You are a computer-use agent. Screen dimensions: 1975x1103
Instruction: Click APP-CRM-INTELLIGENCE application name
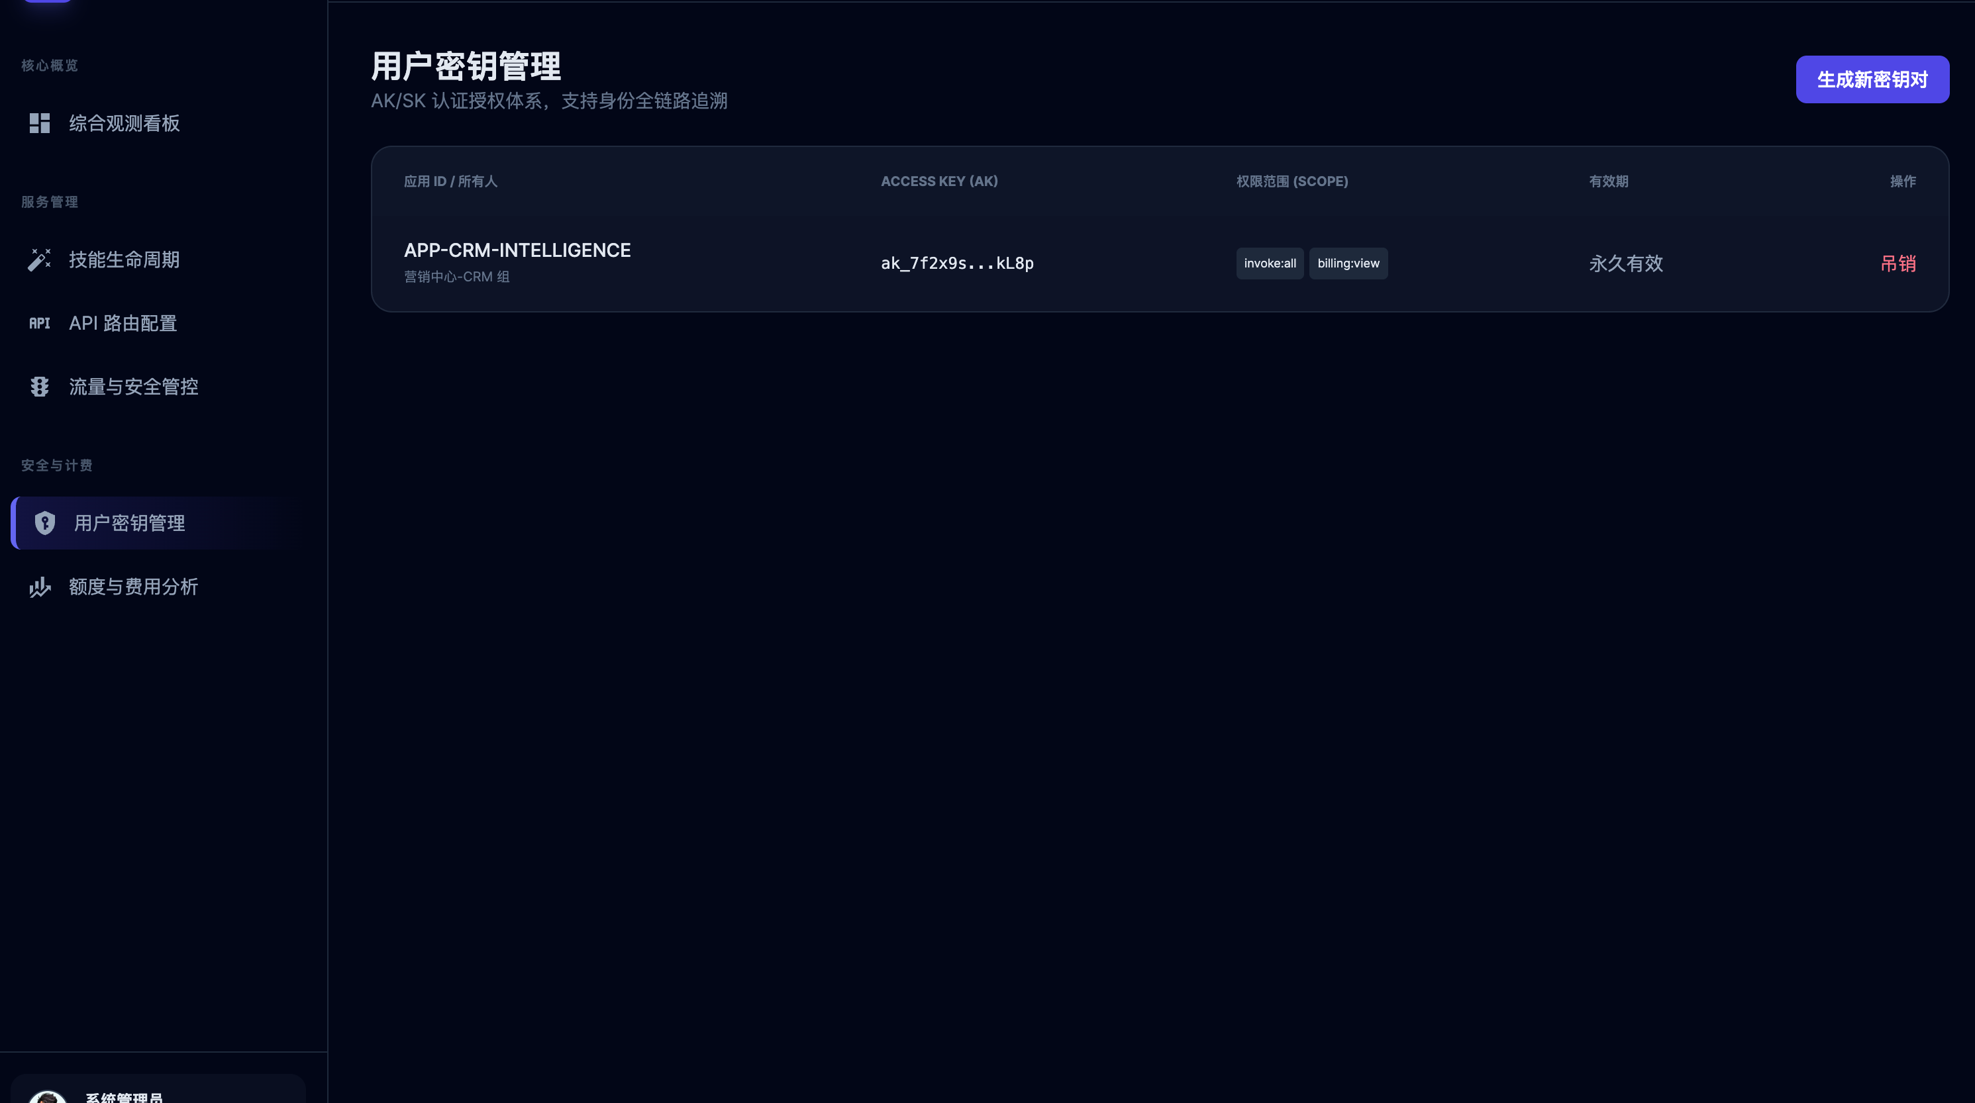[517, 251]
